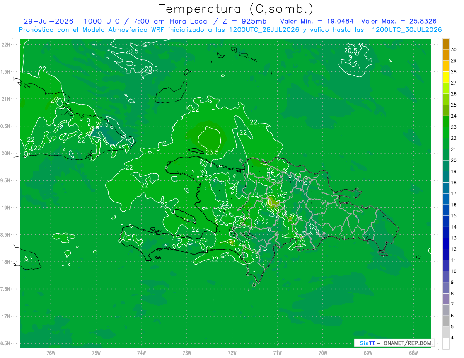Image resolution: width=464 pixels, height=358 pixels.
Task: Click the yellow legend swatch between 27 and 28
Action: [x=446, y=77]
